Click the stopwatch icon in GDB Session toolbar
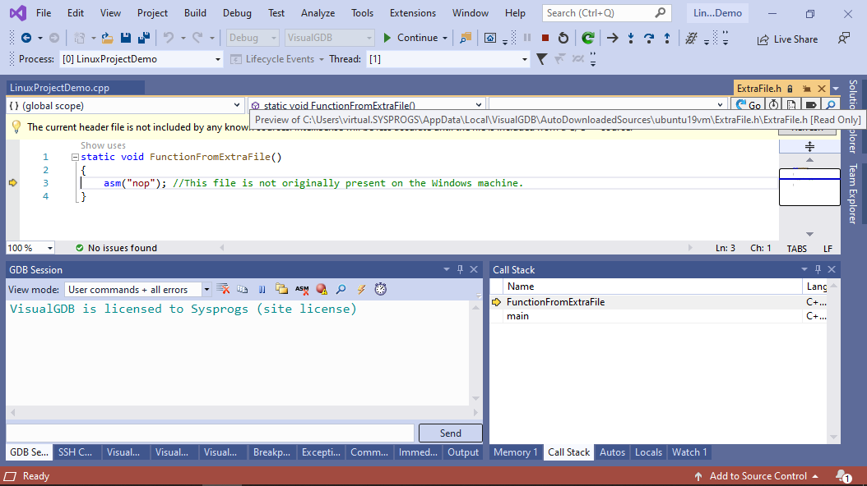This screenshot has width=867, height=486. click(380, 289)
